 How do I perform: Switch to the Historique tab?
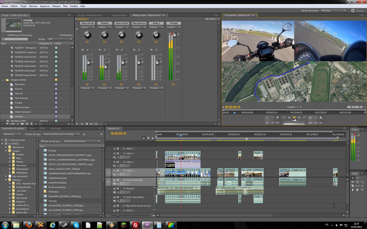point(56,128)
